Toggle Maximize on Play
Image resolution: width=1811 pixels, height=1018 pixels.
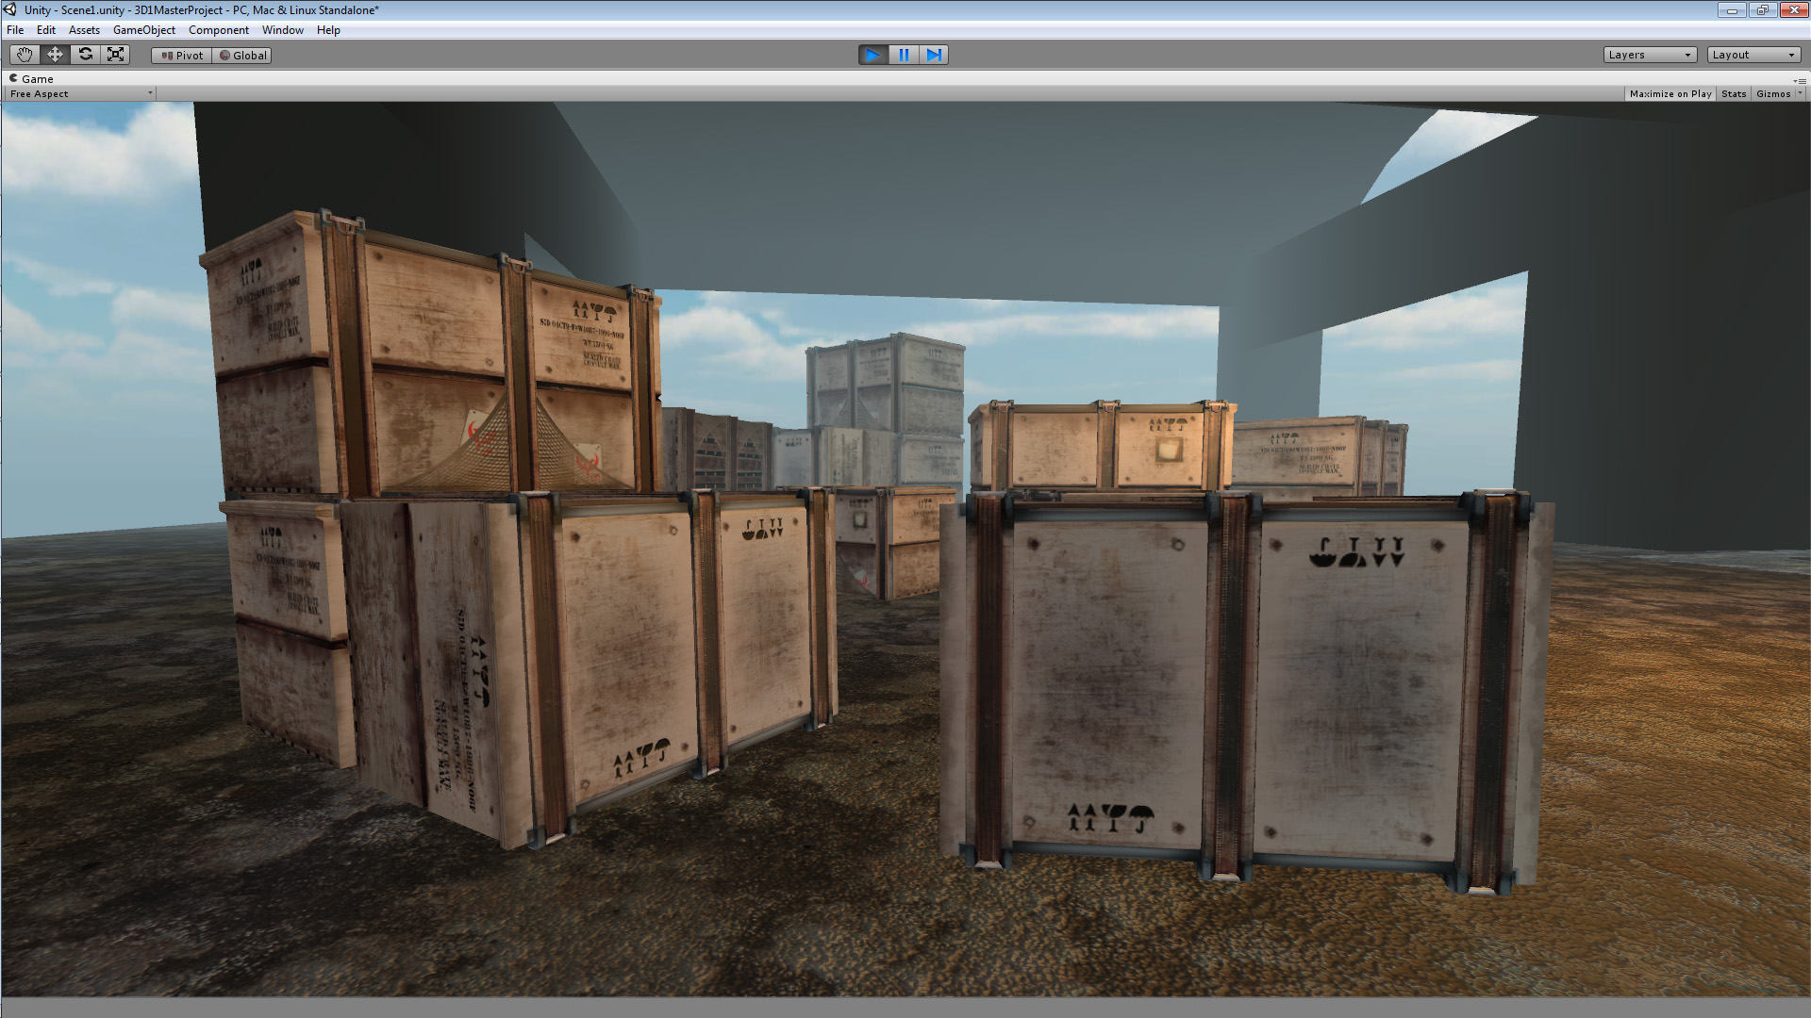coord(1670,93)
